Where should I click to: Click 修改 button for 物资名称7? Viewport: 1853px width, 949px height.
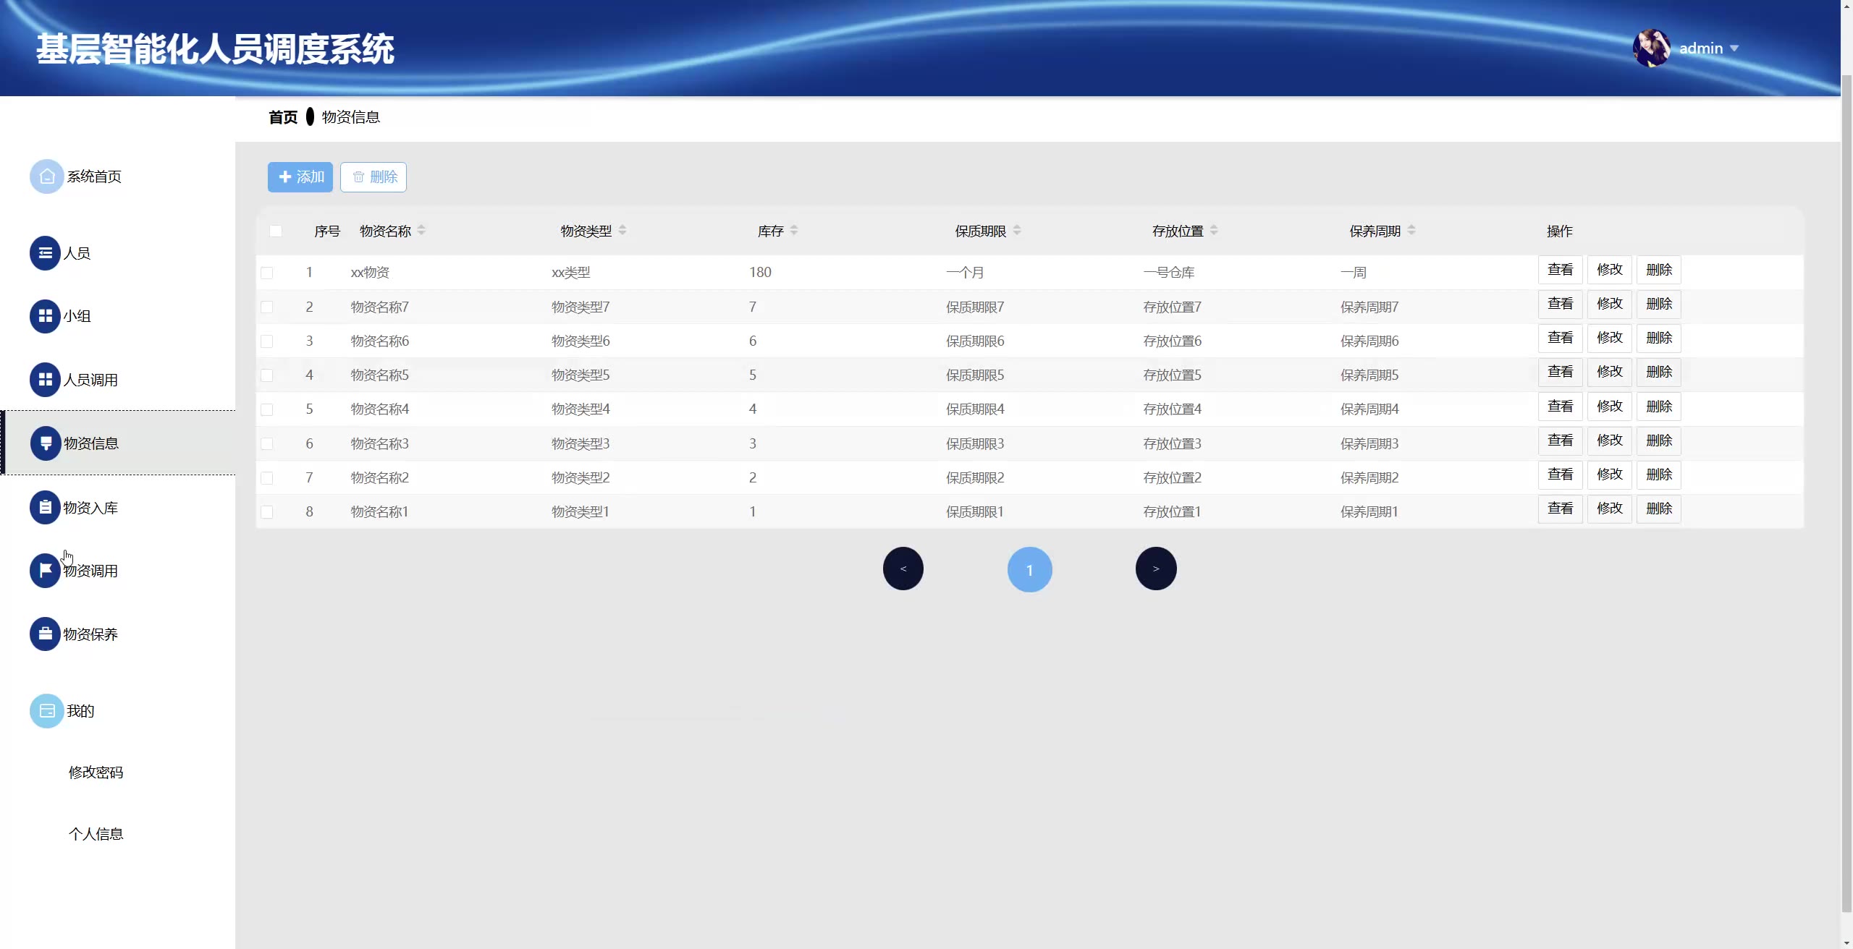(1609, 304)
